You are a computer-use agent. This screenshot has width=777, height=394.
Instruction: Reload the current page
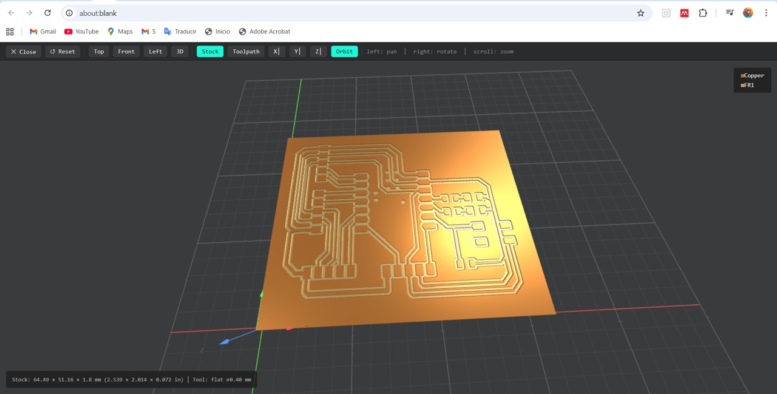coord(47,13)
